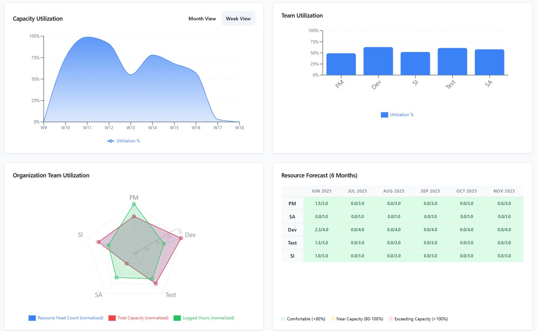Click the NOV 2025 column header
The width and height of the screenshot is (538, 331).
[504, 191]
